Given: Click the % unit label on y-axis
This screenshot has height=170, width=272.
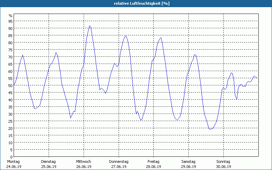Looking at the screenshot, I should (11, 16).
